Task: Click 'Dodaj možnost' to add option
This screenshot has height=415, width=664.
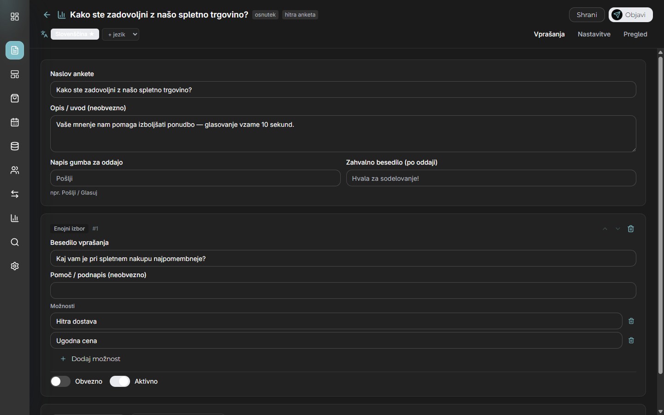Action: 90,359
